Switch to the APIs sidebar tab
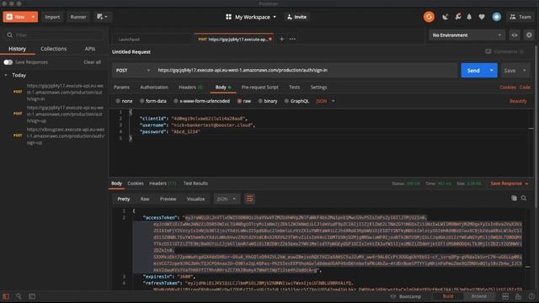Image resolution: width=539 pixels, height=303 pixels. tap(90, 49)
